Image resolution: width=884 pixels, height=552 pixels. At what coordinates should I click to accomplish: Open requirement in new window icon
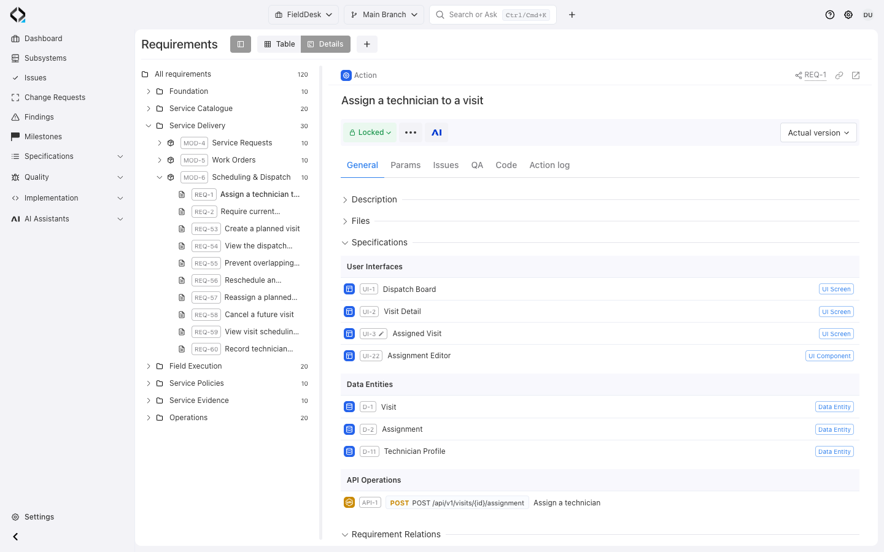coord(856,75)
